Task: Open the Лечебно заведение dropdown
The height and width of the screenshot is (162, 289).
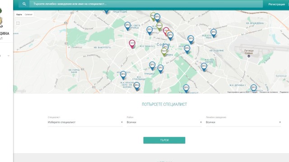Action: point(243,122)
